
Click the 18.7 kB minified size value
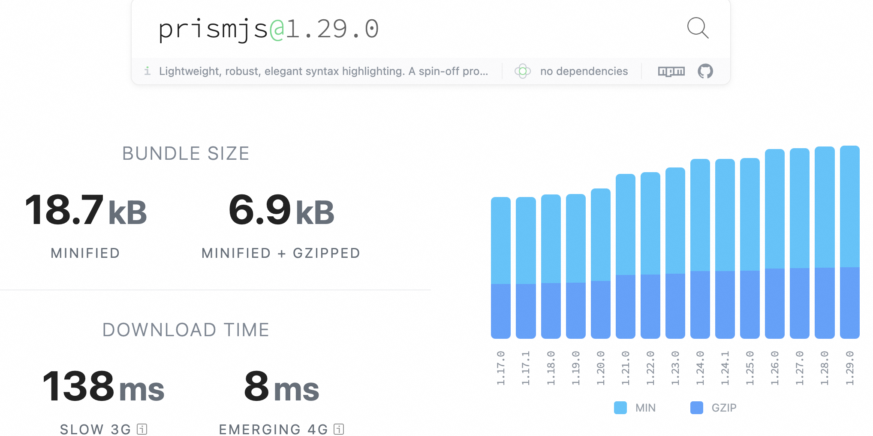coord(86,210)
